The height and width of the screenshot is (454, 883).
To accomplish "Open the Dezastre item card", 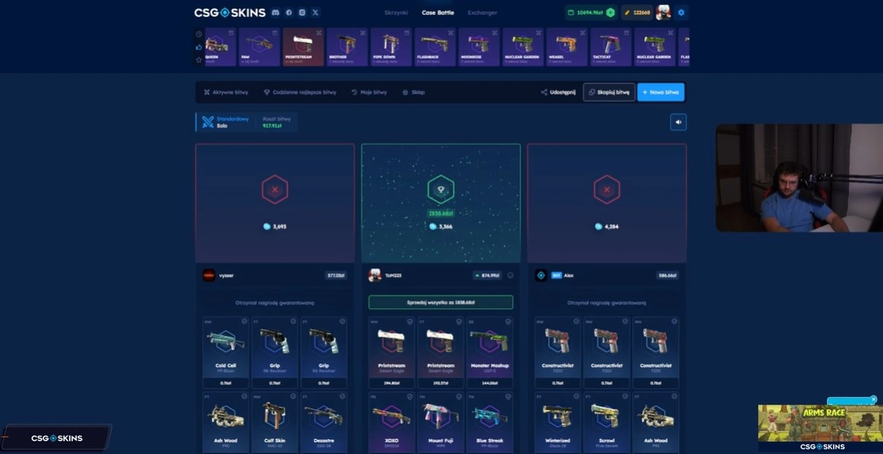I will (x=324, y=422).
